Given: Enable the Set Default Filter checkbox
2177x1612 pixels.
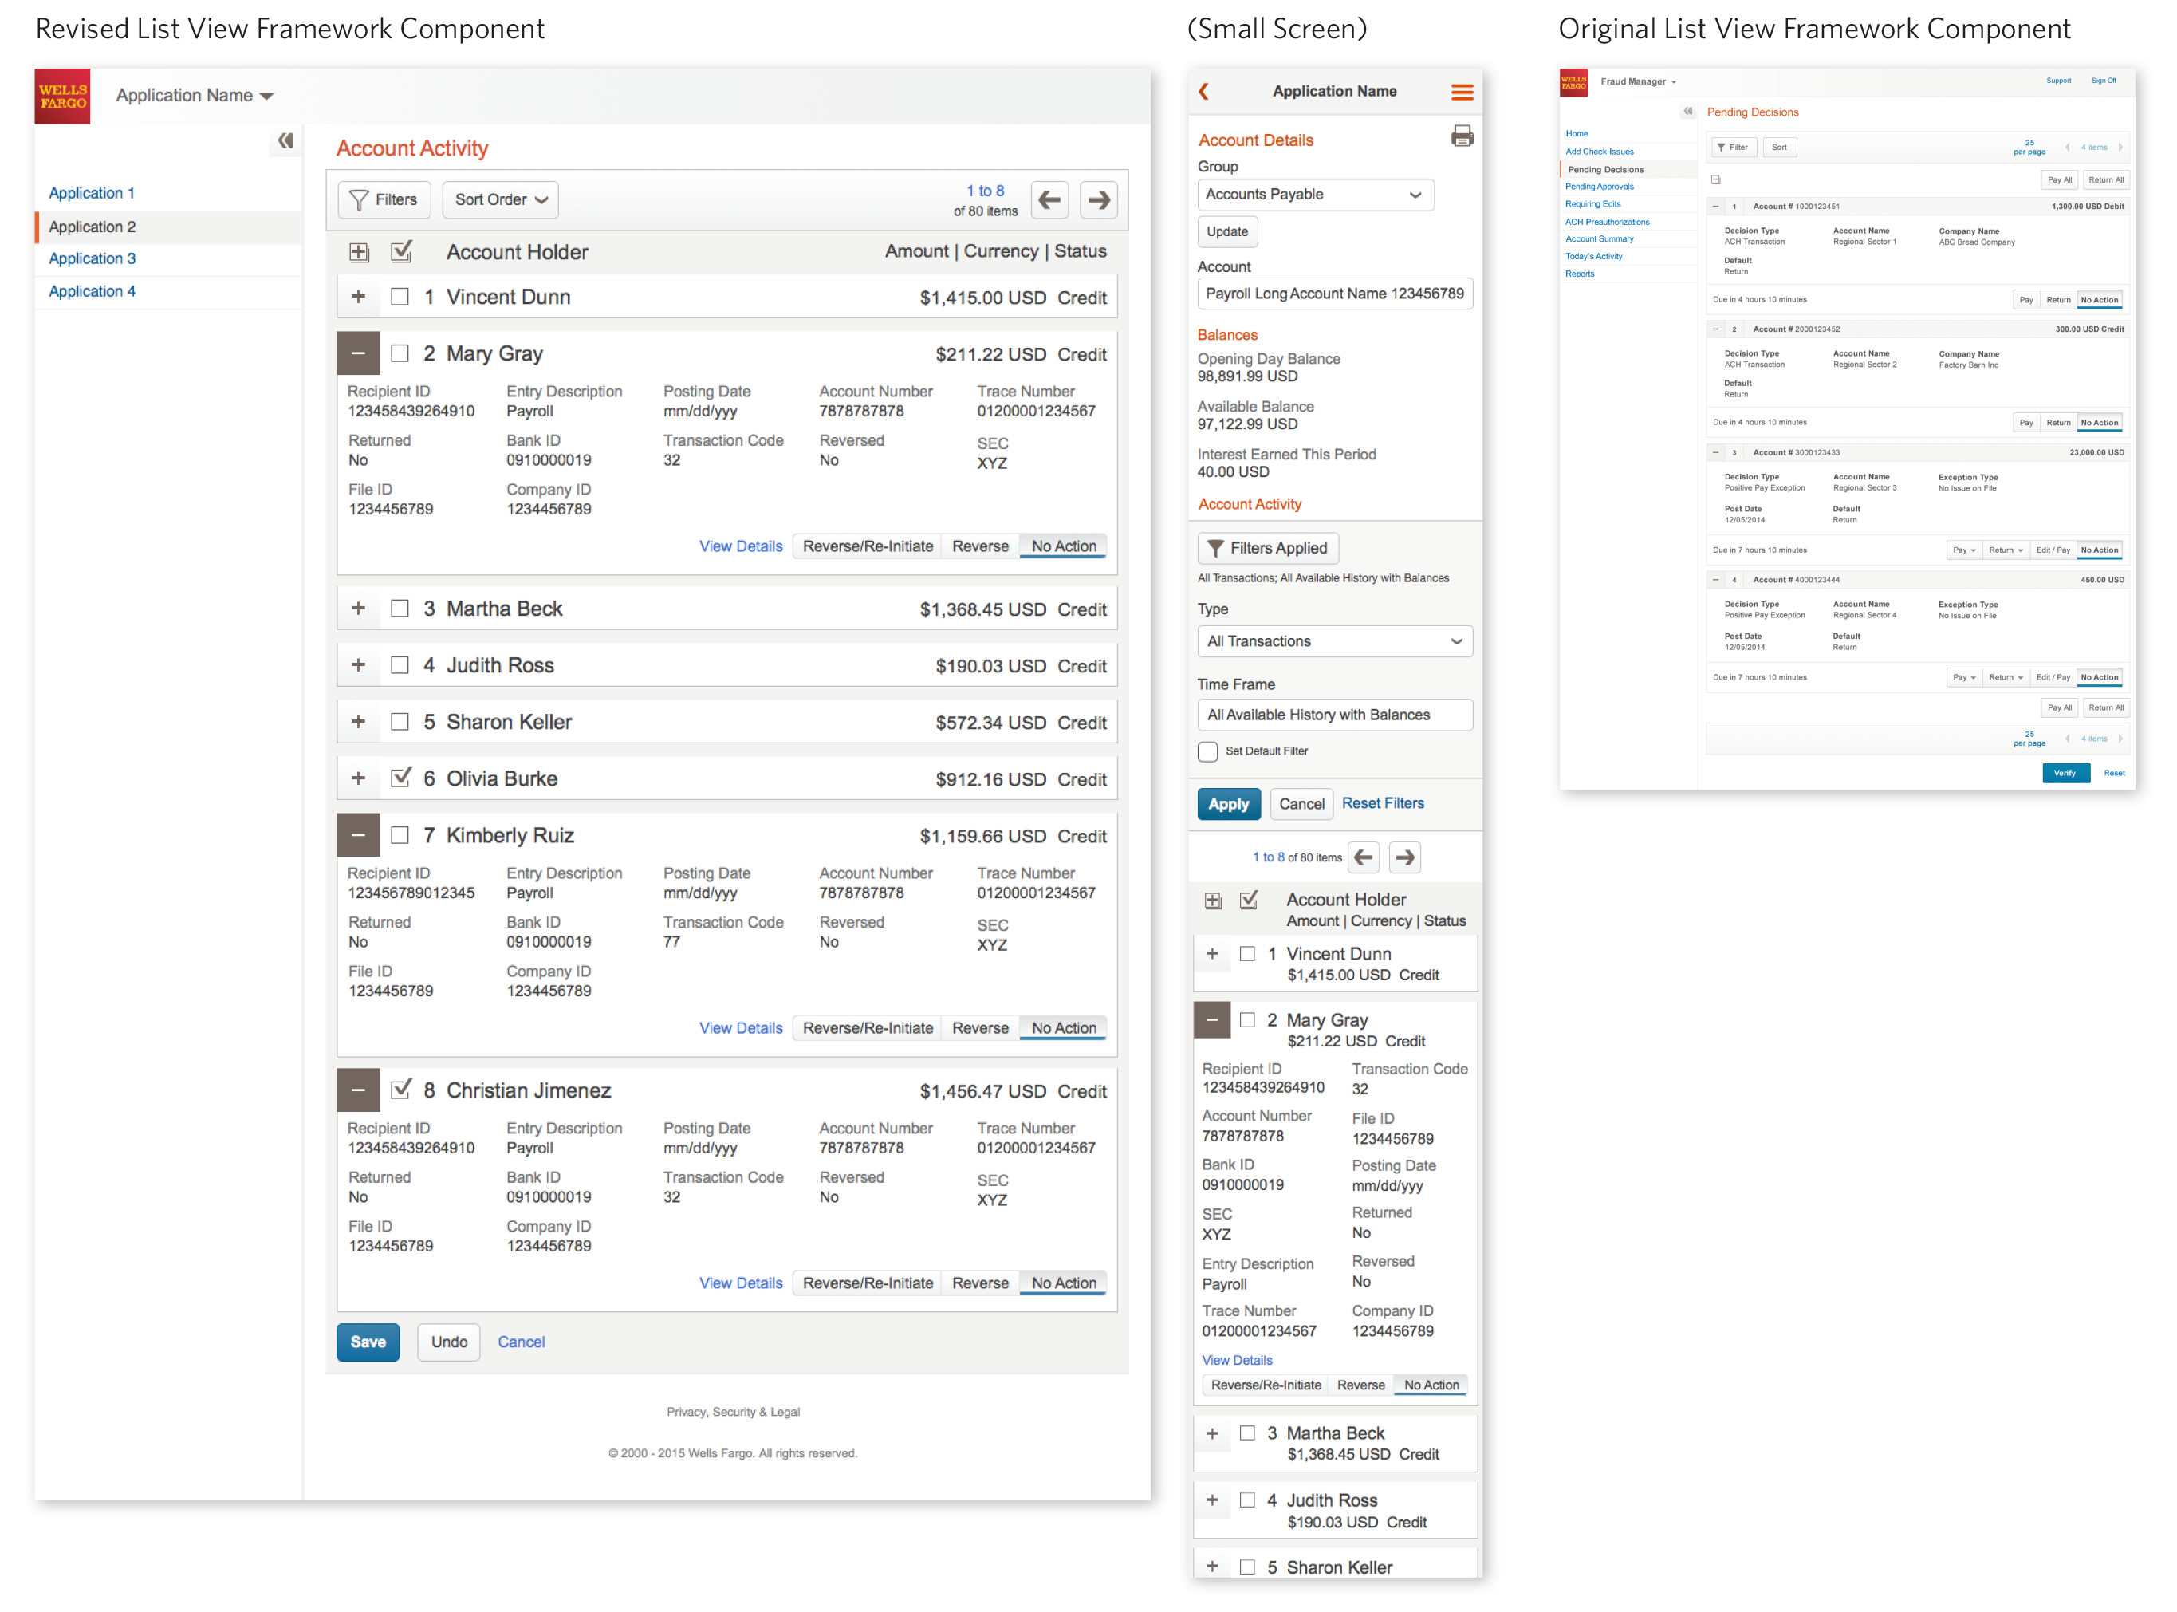Looking at the screenshot, I should (x=1207, y=751).
